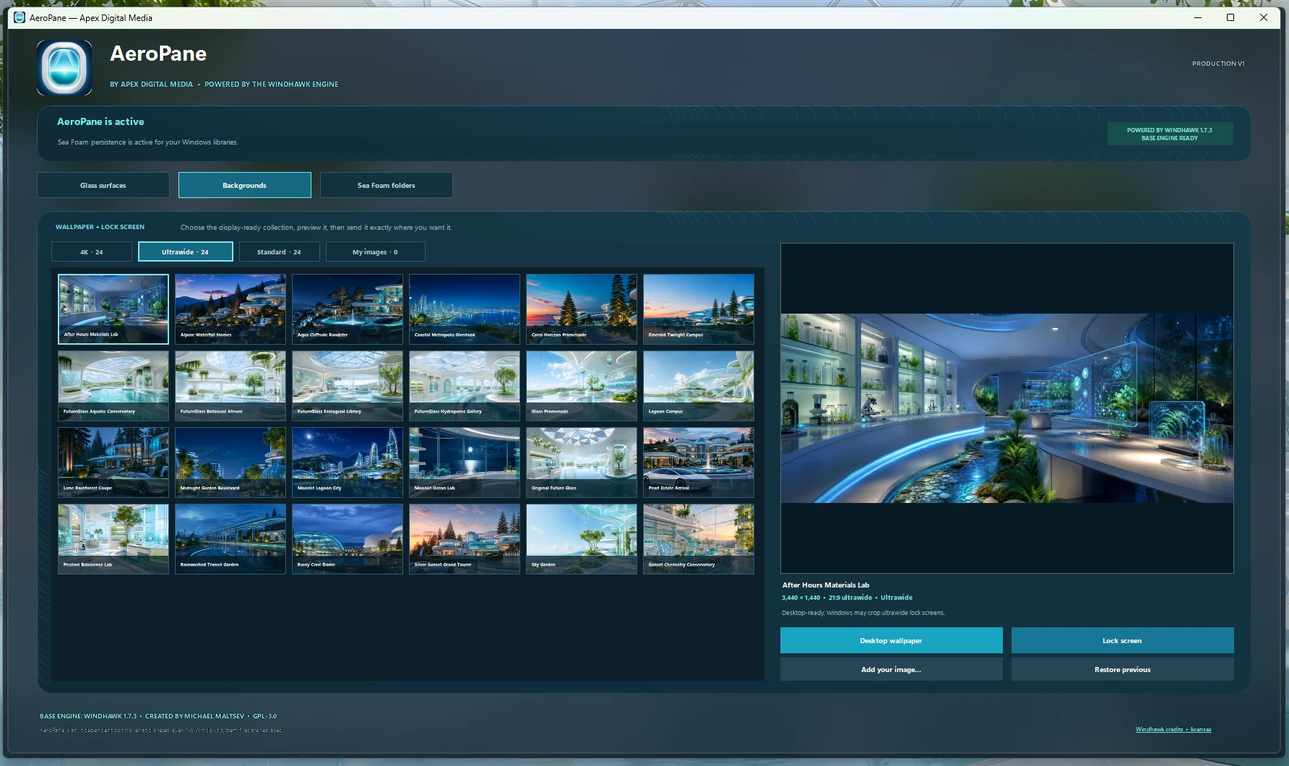Viewport: 1289px width, 766px height.
Task: Choose Silver Sunset Grand Tourer wallpaper
Action: point(465,539)
